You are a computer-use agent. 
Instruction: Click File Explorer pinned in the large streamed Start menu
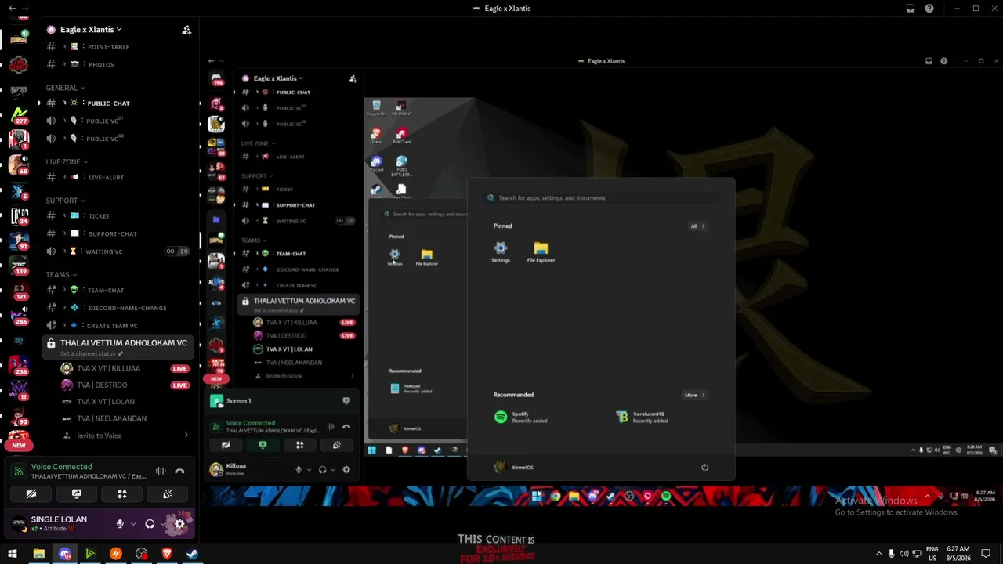tap(541, 252)
